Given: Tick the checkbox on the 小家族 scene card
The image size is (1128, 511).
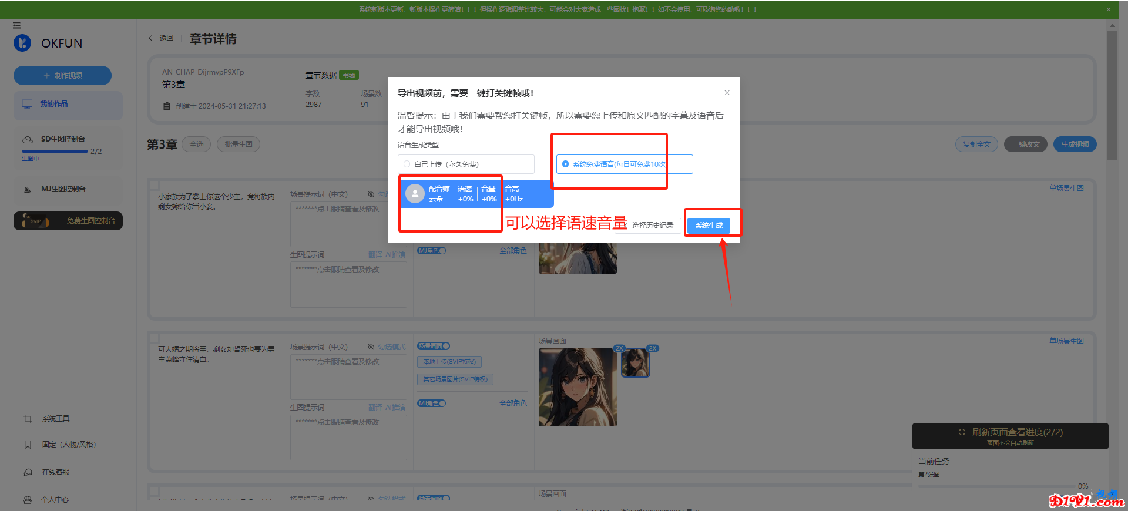Looking at the screenshot, I should click(155, 186).
